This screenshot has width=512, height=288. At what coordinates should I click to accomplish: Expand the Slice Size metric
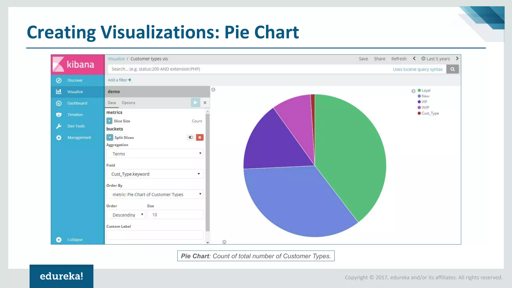click(x=109, y=121)
